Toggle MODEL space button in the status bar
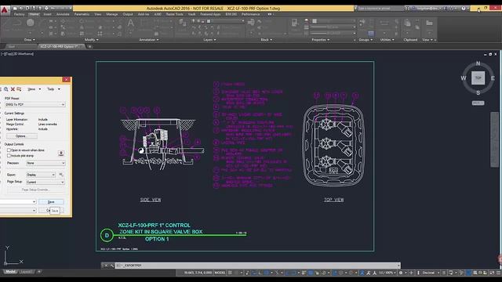502x282 pixels. coord(220,273)
